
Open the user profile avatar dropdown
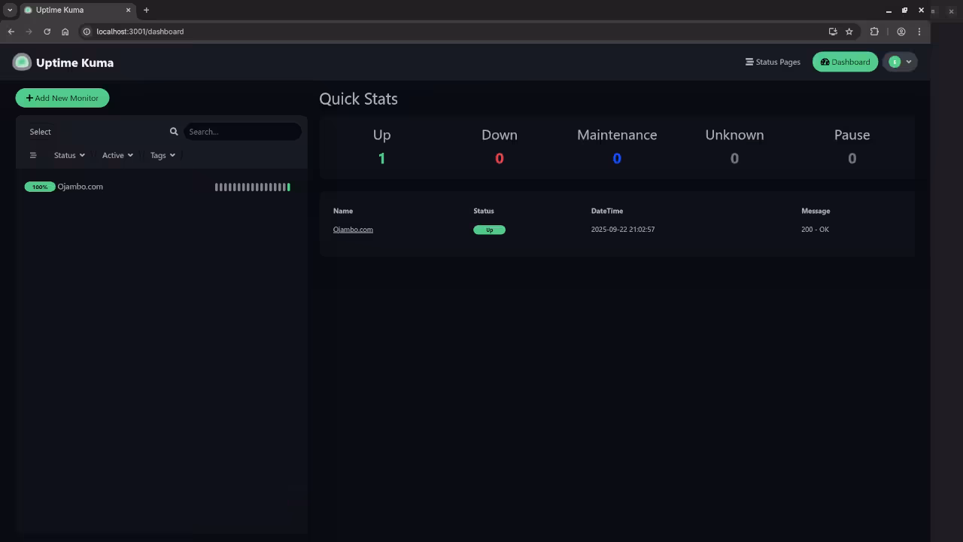[x=900, y=62]
